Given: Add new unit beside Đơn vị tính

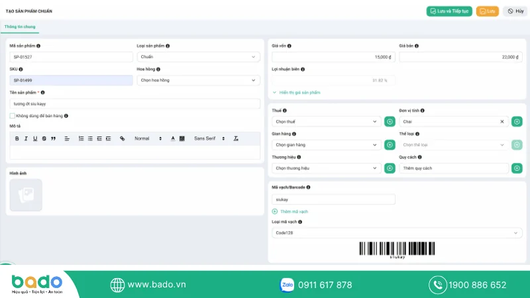Looking at the screenshot, I should [517, 122].
